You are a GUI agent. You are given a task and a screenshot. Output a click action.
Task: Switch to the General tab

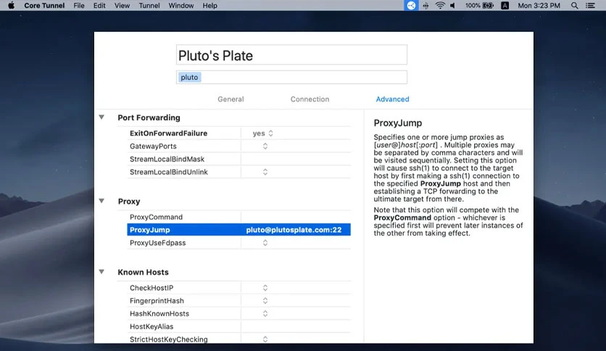tap(231, 99)
